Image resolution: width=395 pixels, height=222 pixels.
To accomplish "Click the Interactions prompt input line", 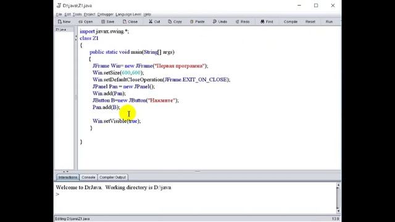I will coord(196,194).
